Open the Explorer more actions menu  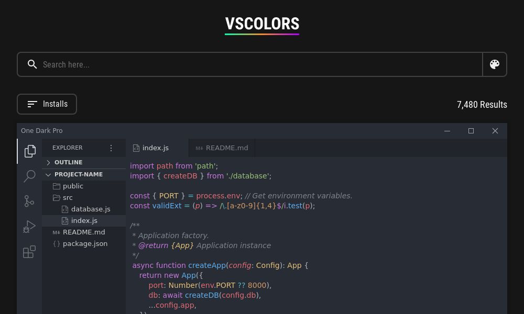click(x=111, y=148)
